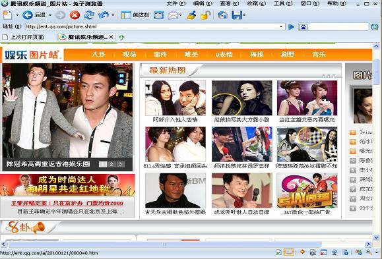
Task: Add a new tab with the green plus
Action: point(121,37)
